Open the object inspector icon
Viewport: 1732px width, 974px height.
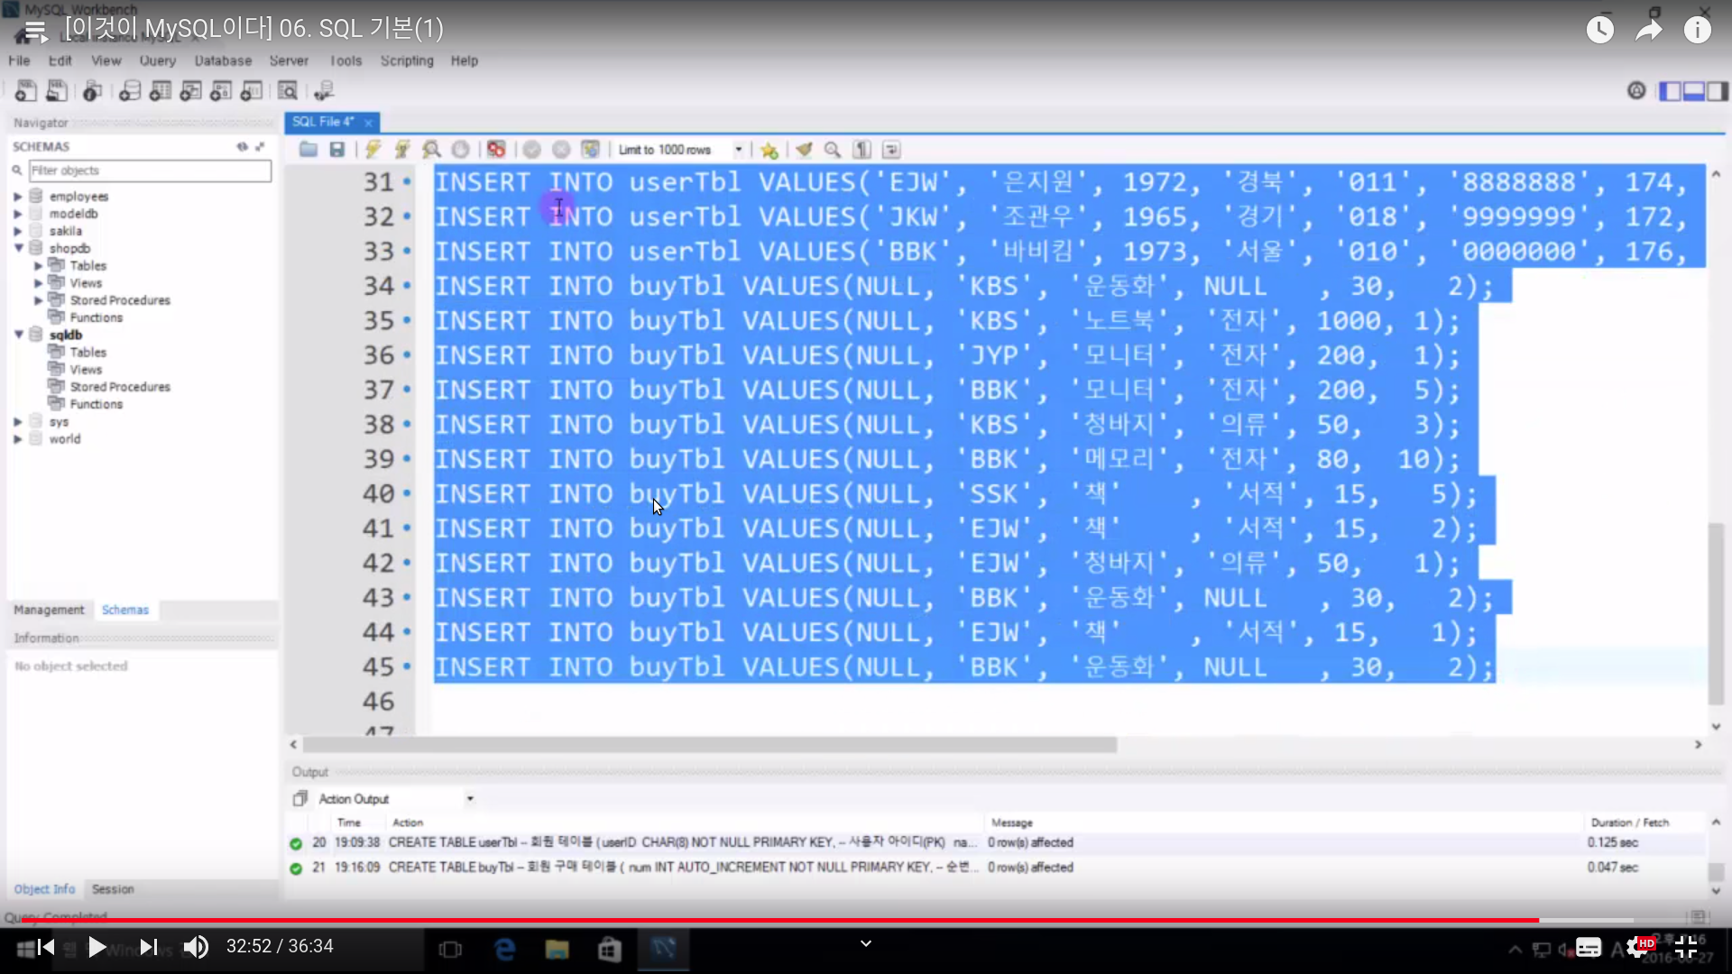(91, 91)
